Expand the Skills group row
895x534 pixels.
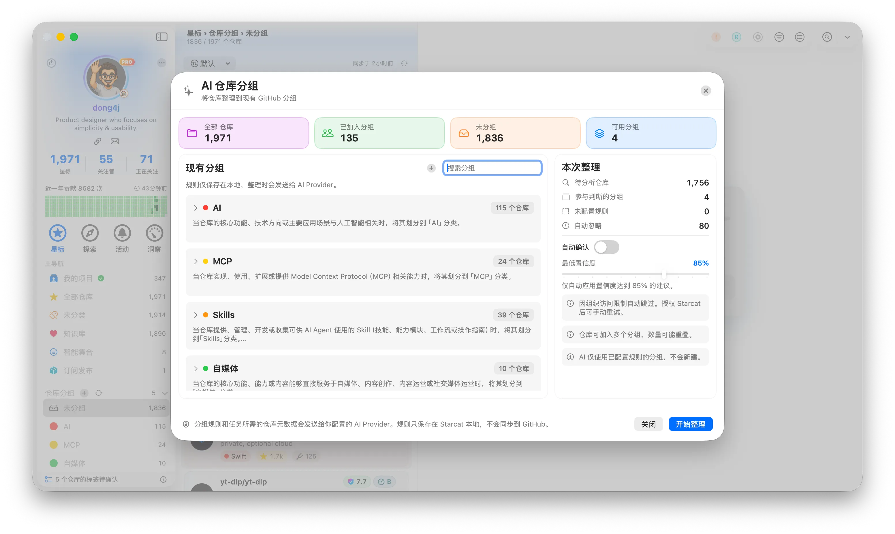tap(195, 315)
